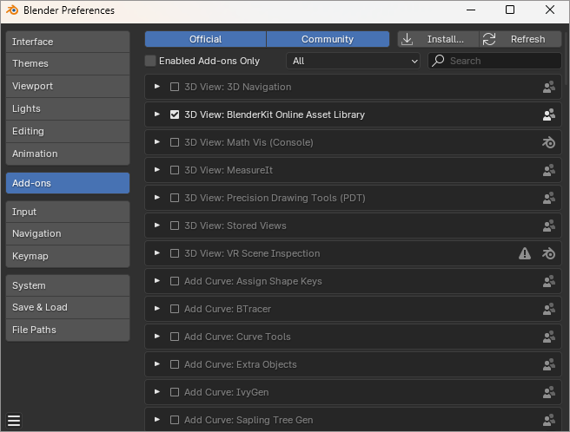Click the community icon on Curve Tools row
The image size is (570, 432).
[x=548, y=337]
